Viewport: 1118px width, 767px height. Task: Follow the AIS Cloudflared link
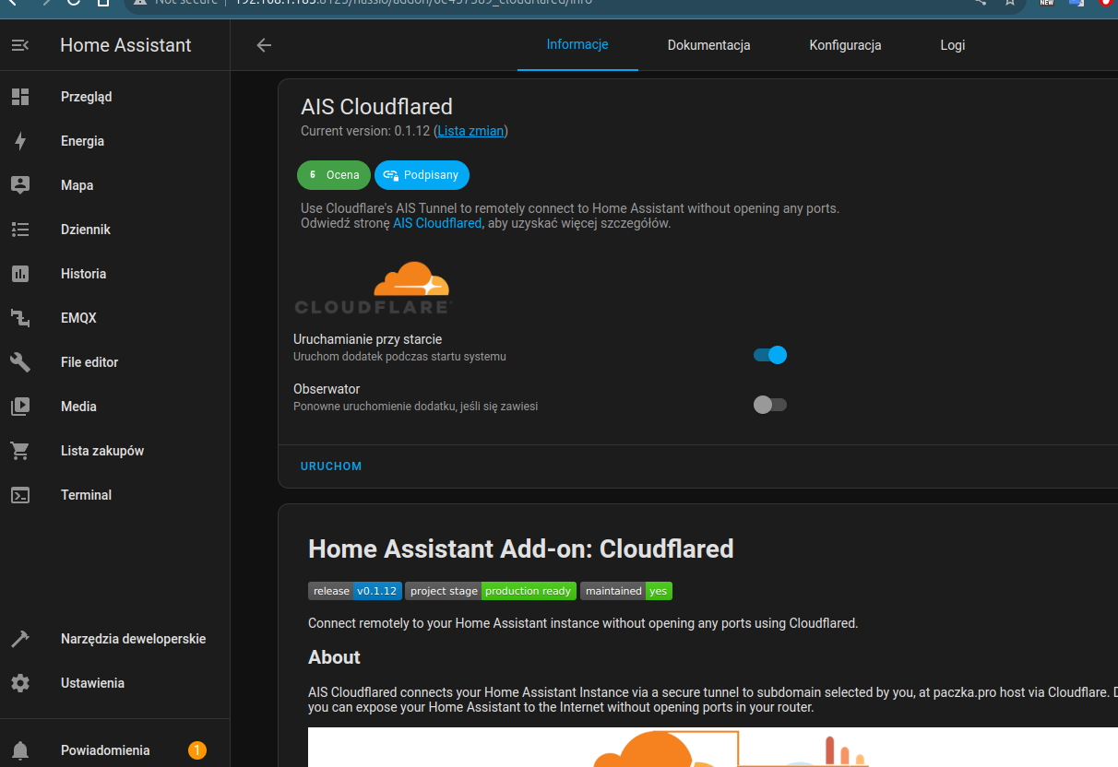(437, 223)
